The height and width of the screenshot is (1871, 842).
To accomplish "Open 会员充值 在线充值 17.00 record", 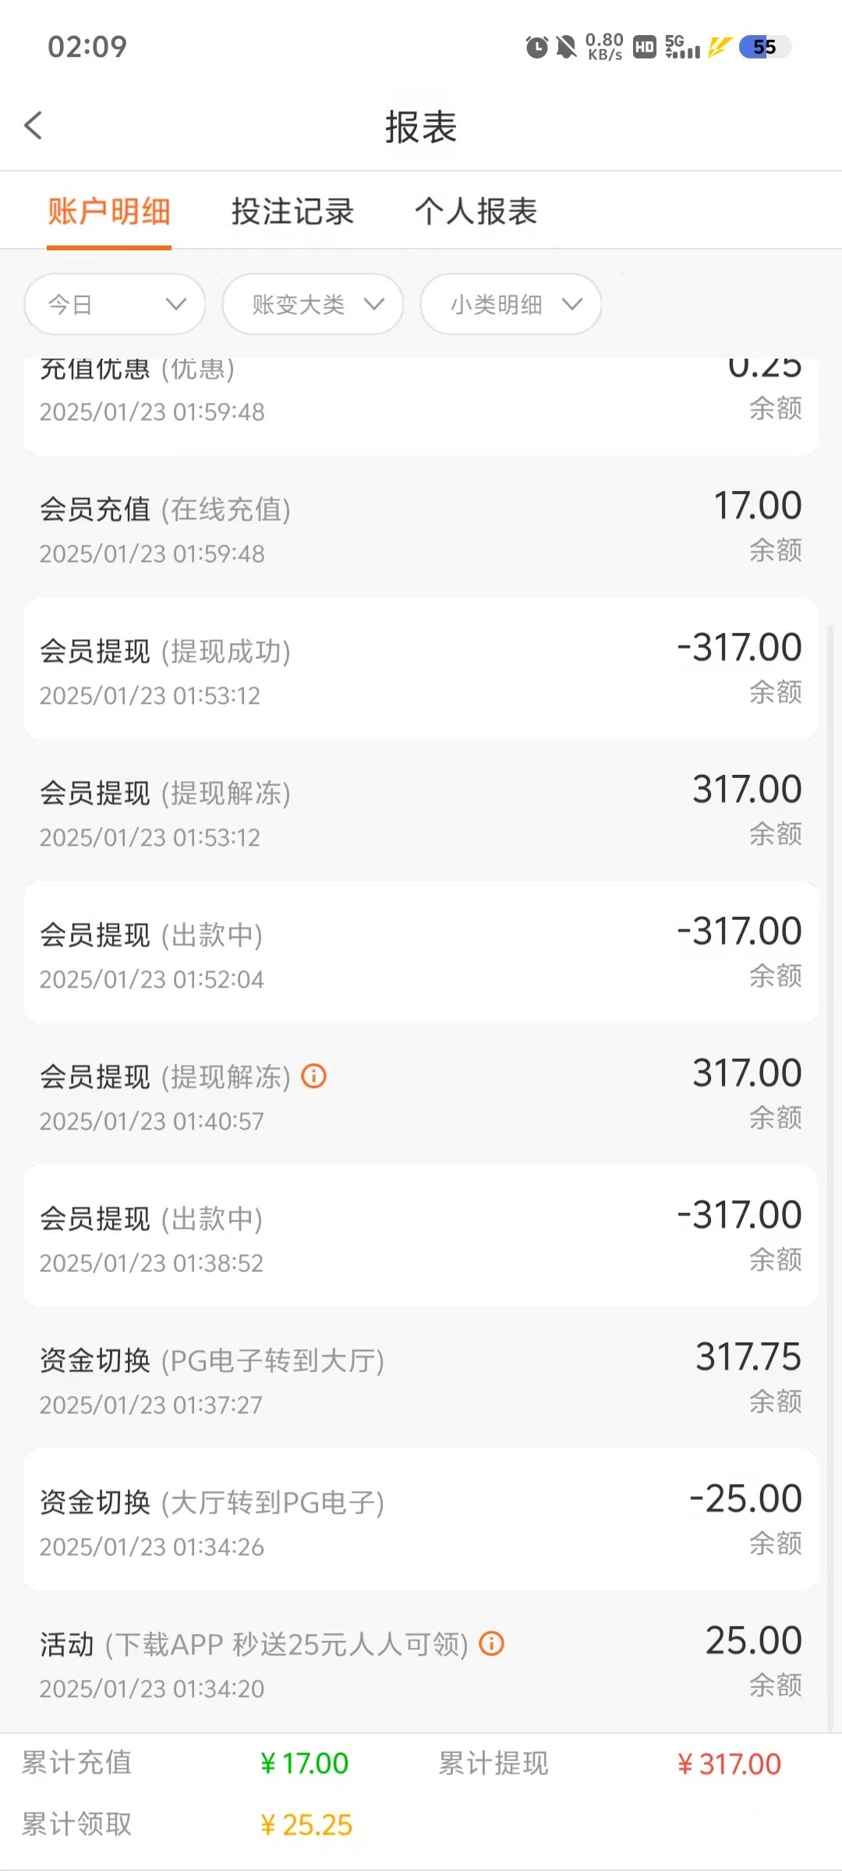I will point(421,527).
